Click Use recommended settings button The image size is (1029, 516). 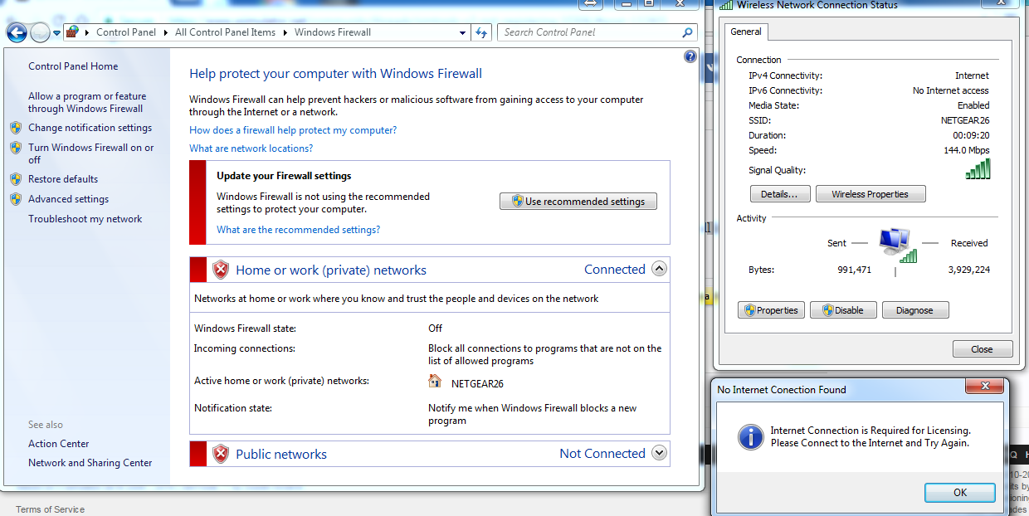click(x=578, y=202)
